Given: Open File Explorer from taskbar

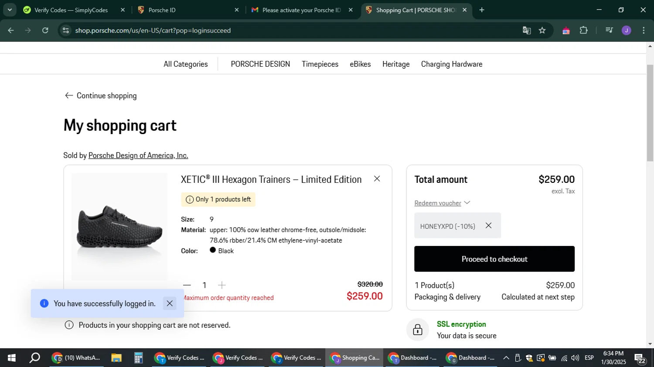Looking at the screenshot, I should point(116,358).
